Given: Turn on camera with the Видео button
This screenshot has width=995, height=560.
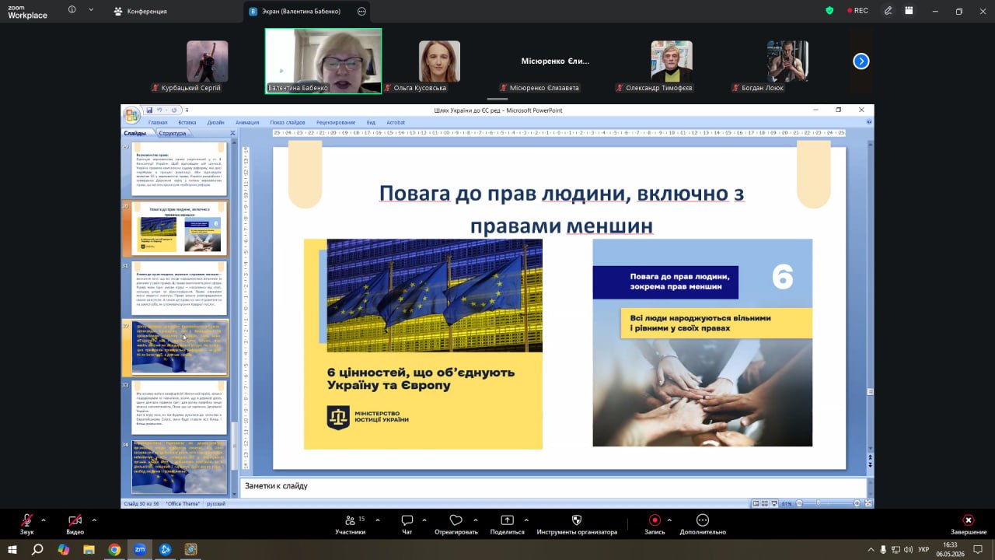Looking at the screenshot, I should 75,520.
